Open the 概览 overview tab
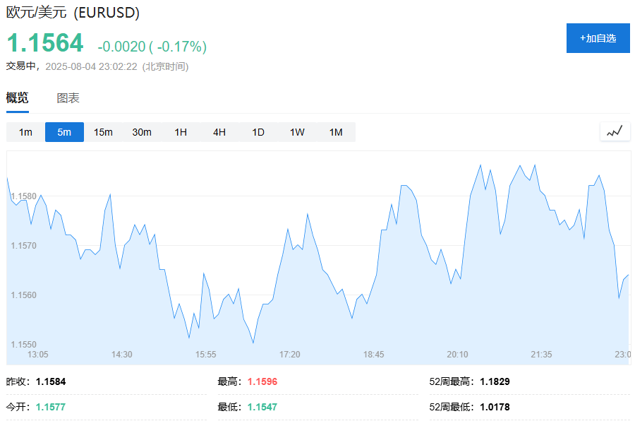Image resolution: width=635 pixels, height=421 pixels. pyautogui.click(x=16, y=97)
